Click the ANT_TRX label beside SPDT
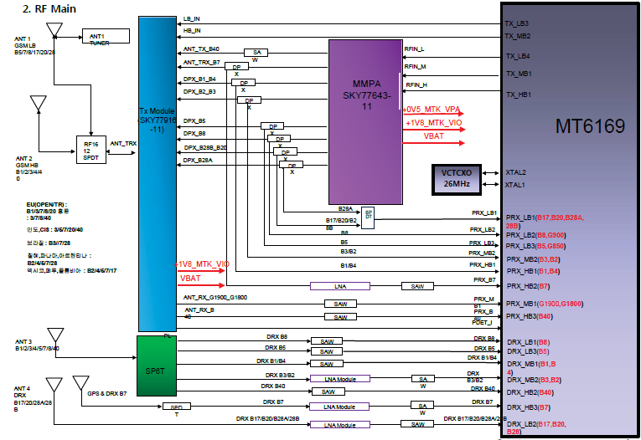Screen dimensions: 641x440 [x=123, y=144]
